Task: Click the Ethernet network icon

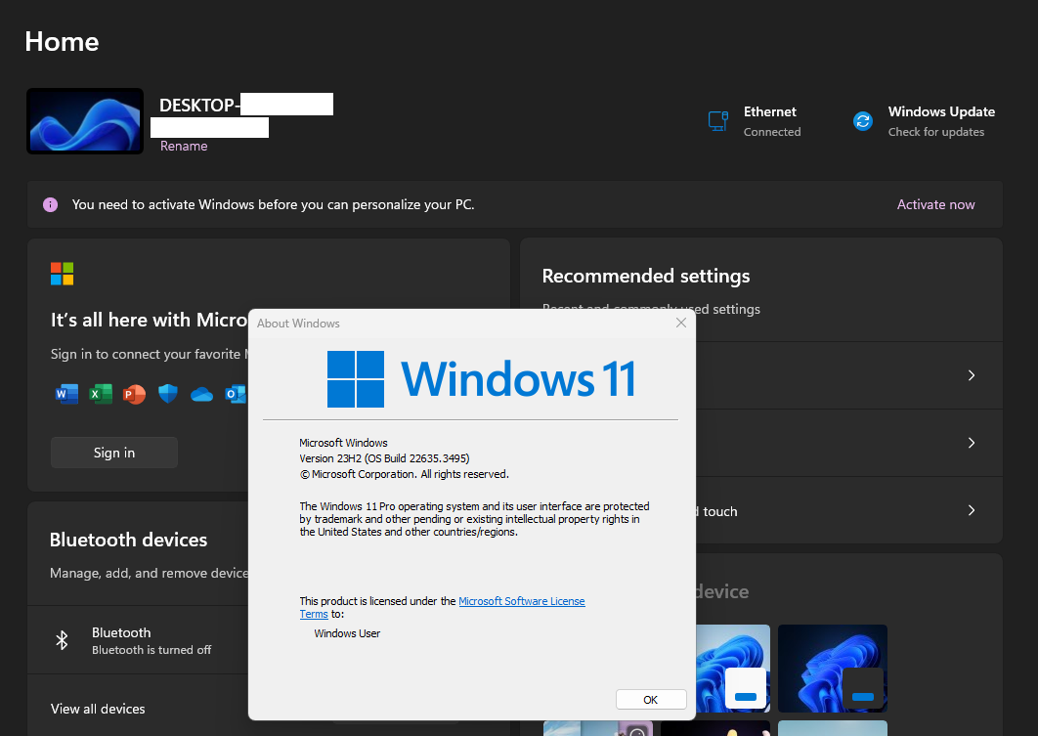Action: point(718,121)
